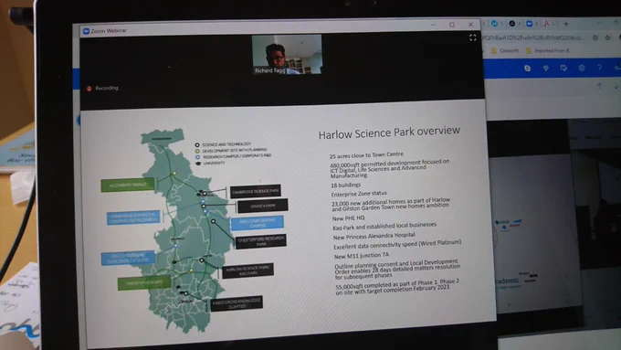Click the Zoom Webinar title bar logo

pos(86,30)
